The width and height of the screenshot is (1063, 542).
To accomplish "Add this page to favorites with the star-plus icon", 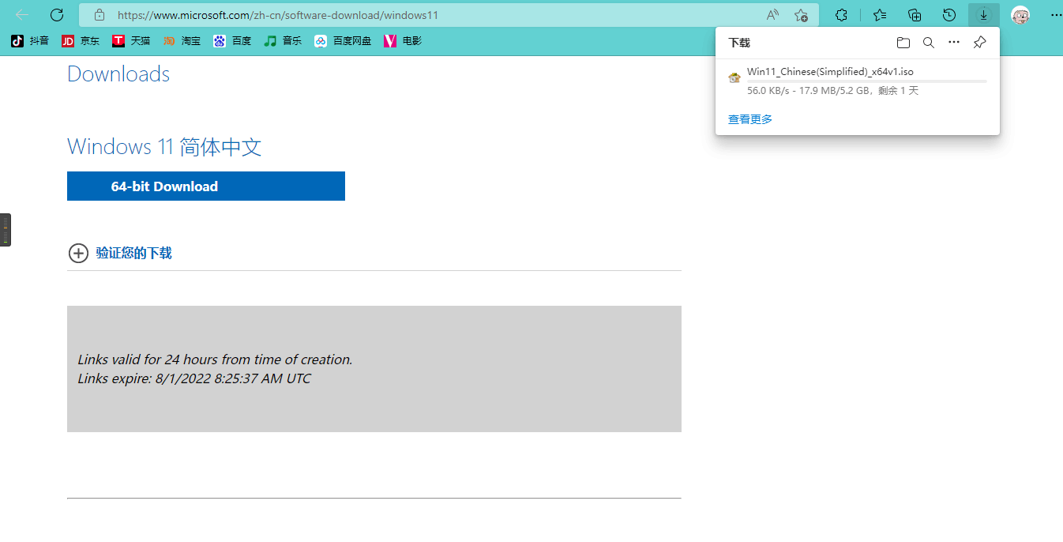I will click(x=801, y=15).
